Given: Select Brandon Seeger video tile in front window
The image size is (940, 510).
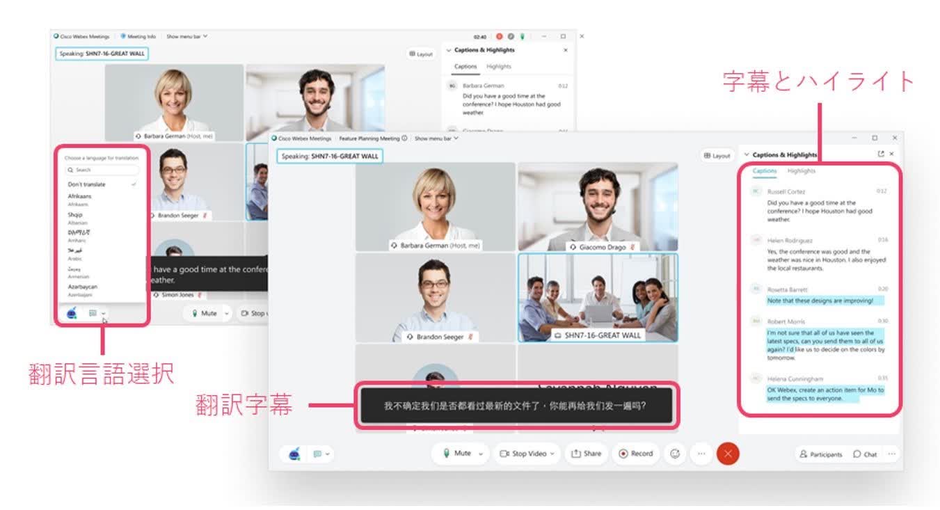Looking at the screenshot, I should [436, 298].
